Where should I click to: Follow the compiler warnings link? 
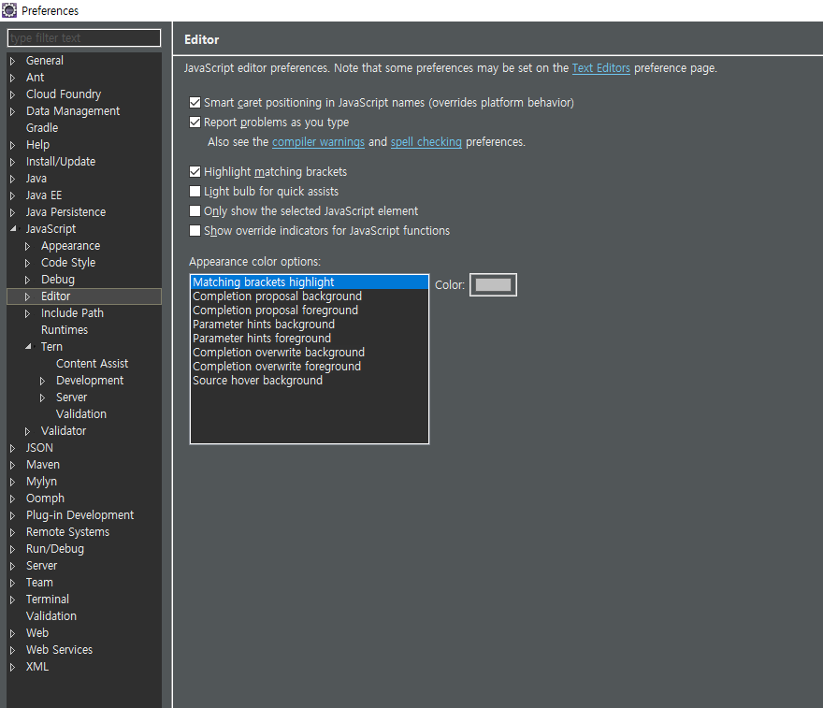318,142
